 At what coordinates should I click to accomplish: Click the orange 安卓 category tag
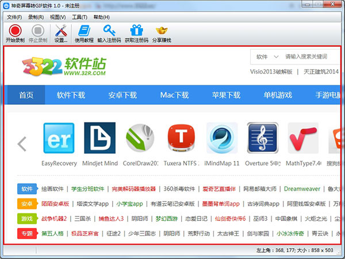tap(27, 204)
